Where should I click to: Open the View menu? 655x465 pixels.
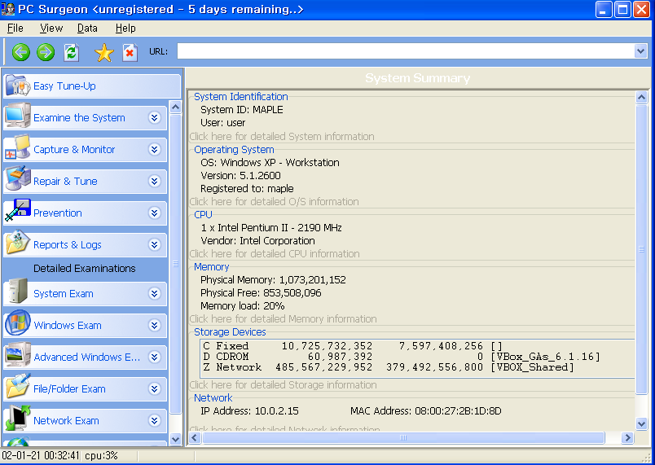click(x=51, y=28)
